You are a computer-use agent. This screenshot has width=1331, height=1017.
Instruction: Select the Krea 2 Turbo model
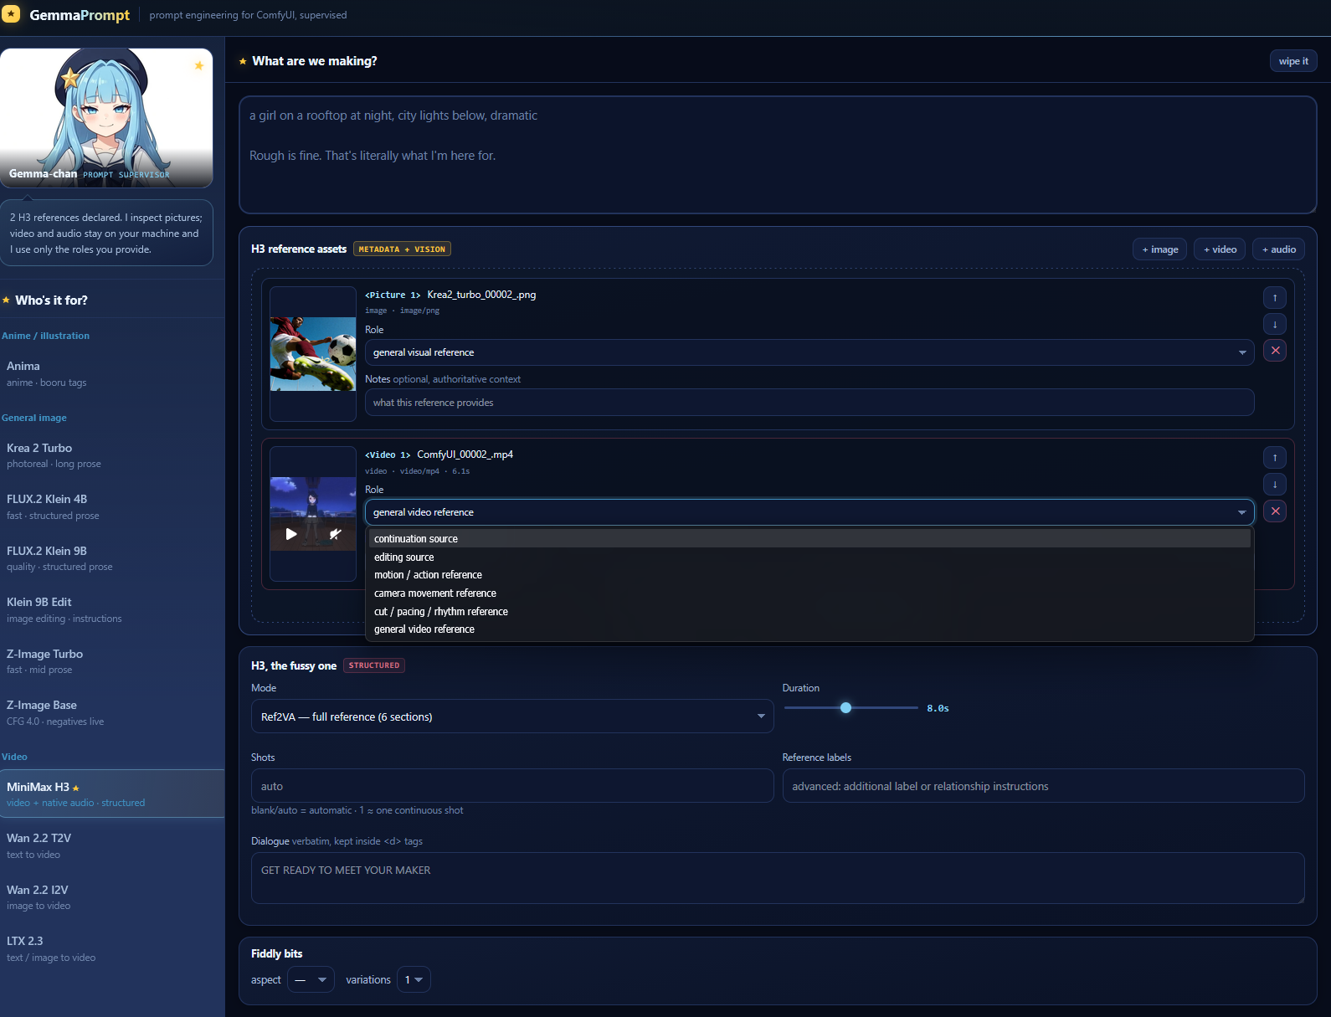click(x=112, y=455)
